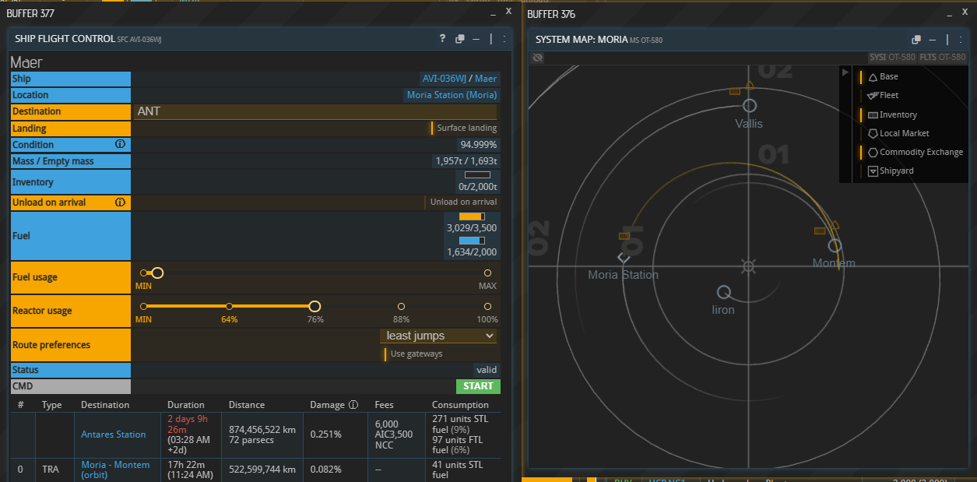Click the Moria Station marker on the map
This screenshot has height=482, width=977.
click(x=623, y=258)
